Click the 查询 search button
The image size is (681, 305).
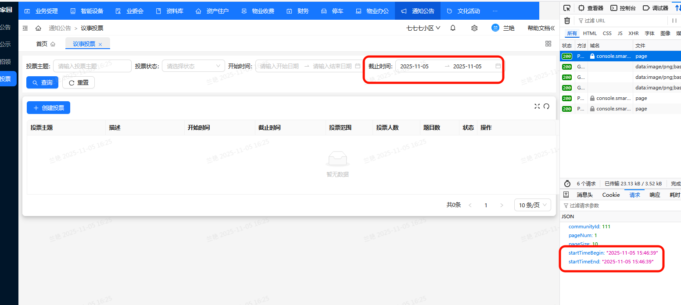42,82
